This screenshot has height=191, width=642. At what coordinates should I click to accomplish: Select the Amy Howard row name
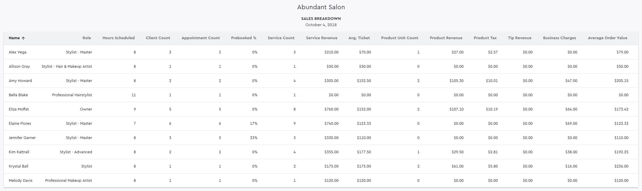[x=20, y=81]
